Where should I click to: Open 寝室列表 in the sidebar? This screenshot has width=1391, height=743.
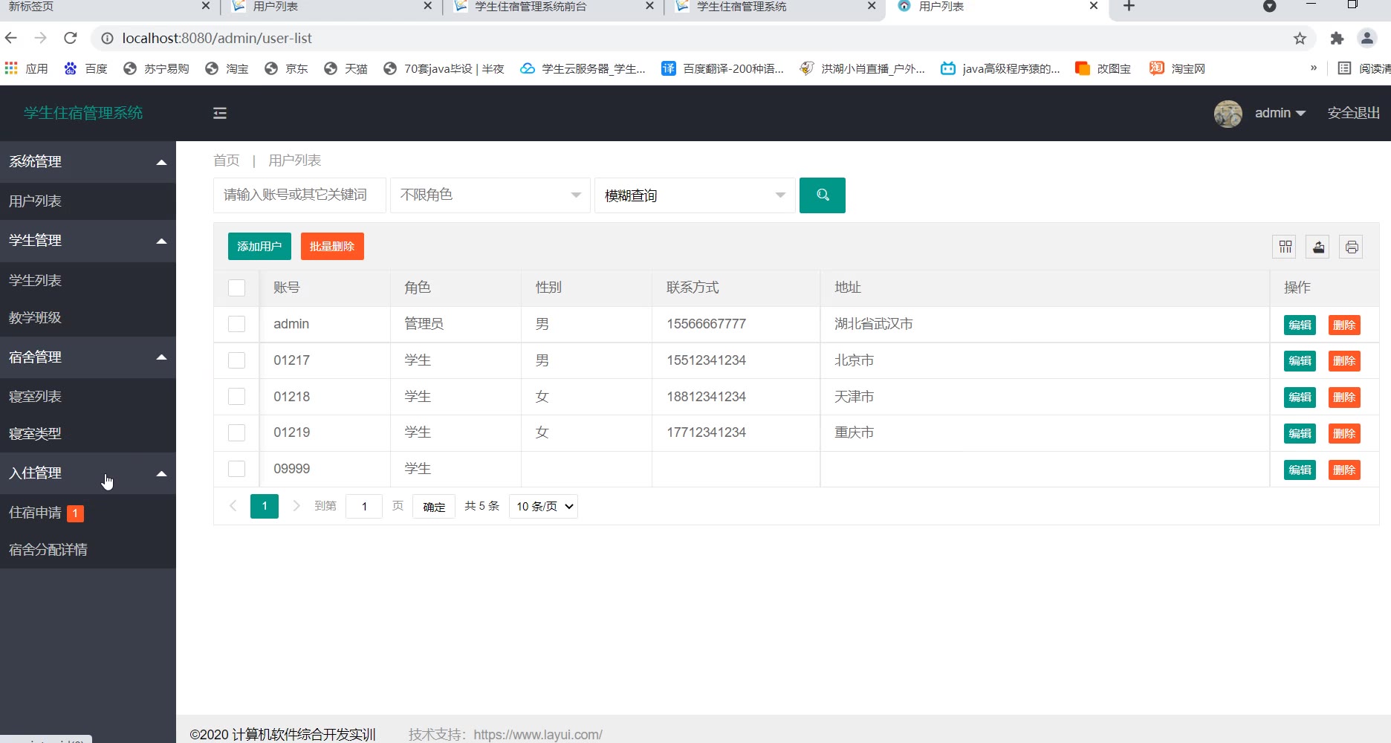pyautogui.click(x=88, y=397)
